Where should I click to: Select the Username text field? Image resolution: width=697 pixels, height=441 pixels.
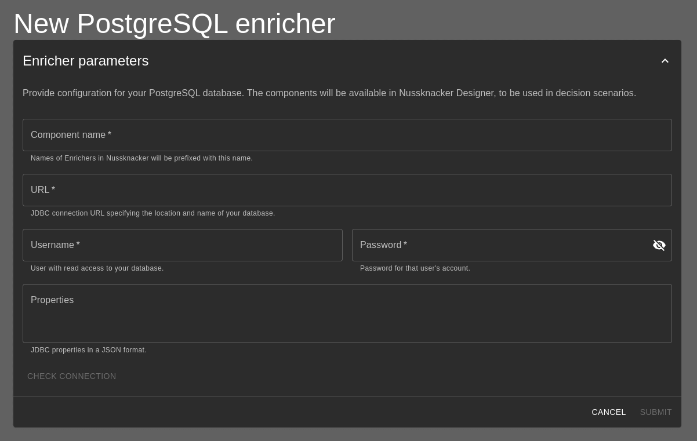(183, 245)
